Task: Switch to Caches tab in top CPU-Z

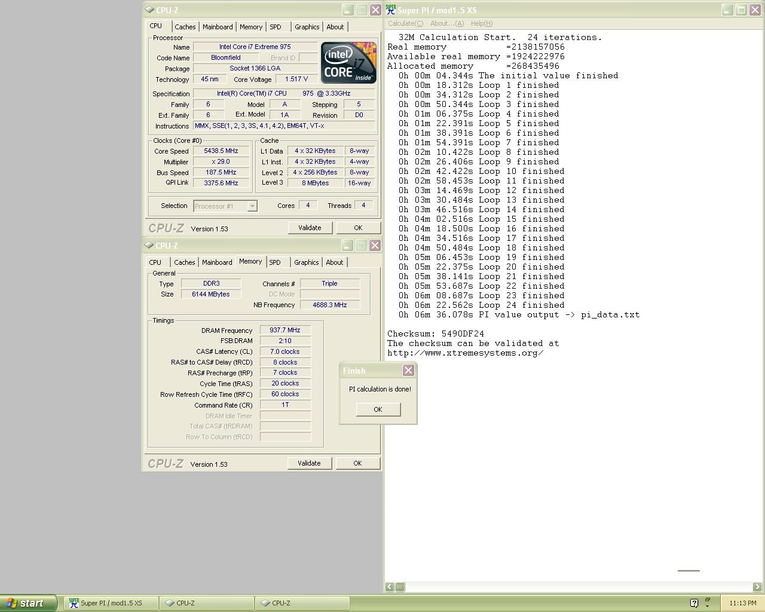Action: tap(185, 27)
